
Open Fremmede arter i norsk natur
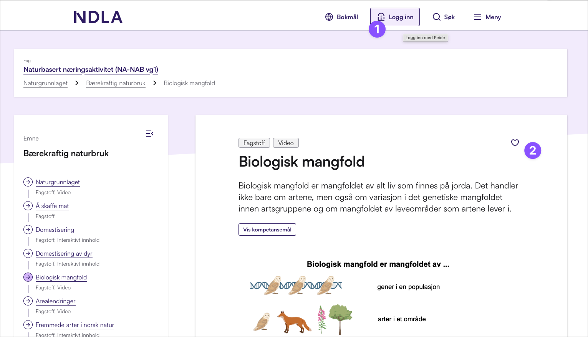point(75,325)
